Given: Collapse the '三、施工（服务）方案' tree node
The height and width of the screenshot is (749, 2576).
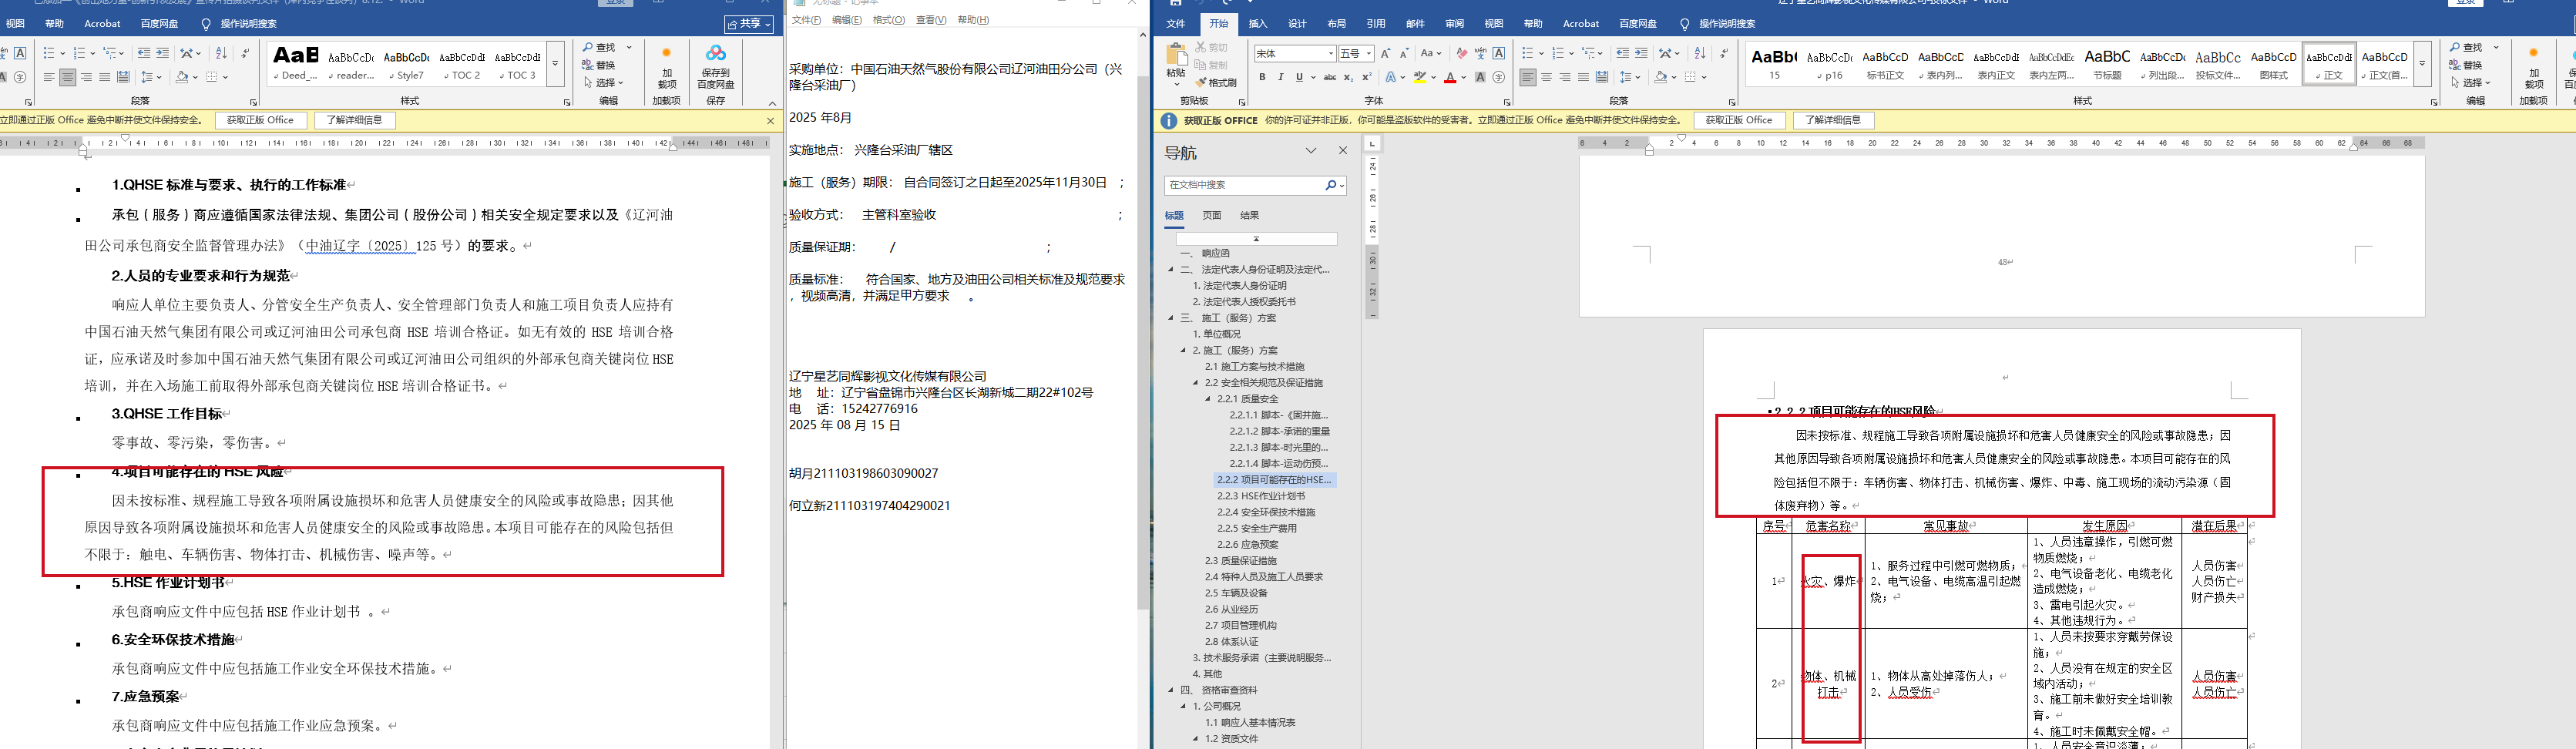Looking at the screenshot, I should 1171,318.
